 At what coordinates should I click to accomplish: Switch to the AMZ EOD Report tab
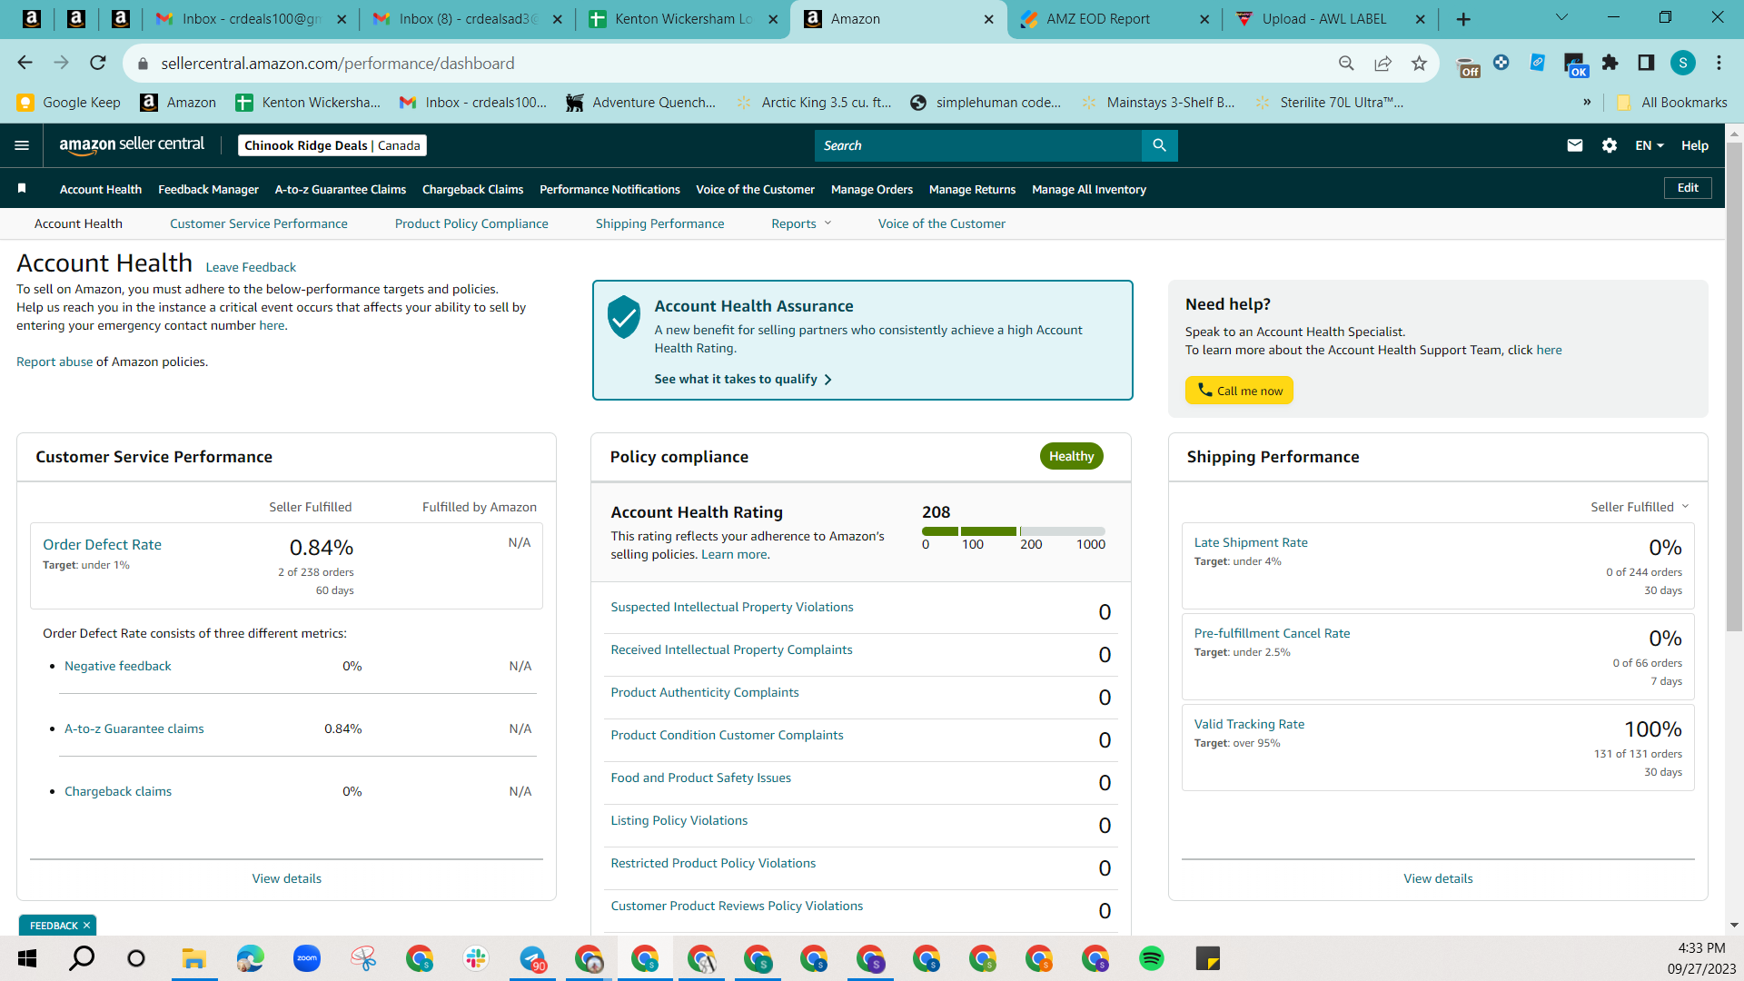(x=1115, y=19)
